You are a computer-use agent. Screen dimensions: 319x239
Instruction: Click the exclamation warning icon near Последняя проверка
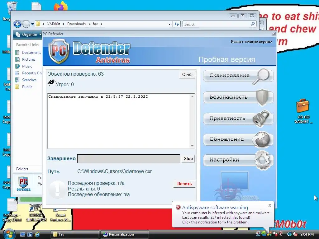pyautogui.click(x=57, y=190)
